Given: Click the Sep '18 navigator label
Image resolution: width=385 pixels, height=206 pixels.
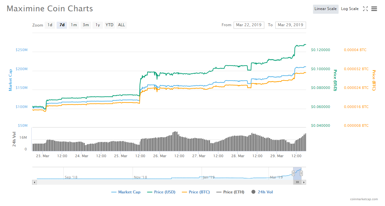Looking at the screenshot, I should (x=71, y=177).
